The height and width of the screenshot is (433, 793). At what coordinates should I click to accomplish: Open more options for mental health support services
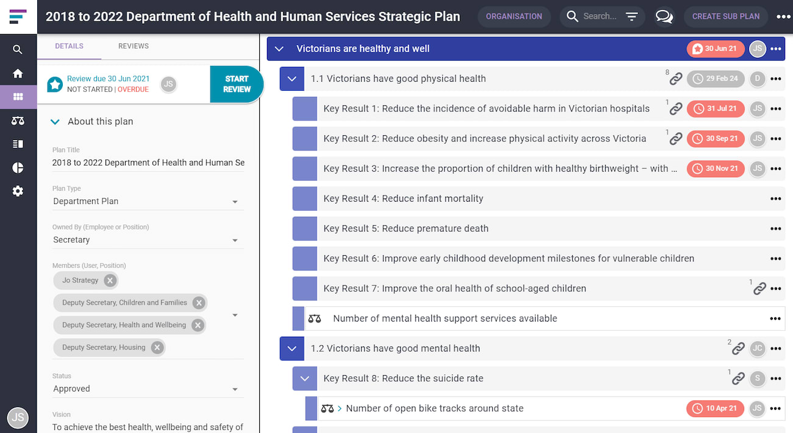click(775, 319)
